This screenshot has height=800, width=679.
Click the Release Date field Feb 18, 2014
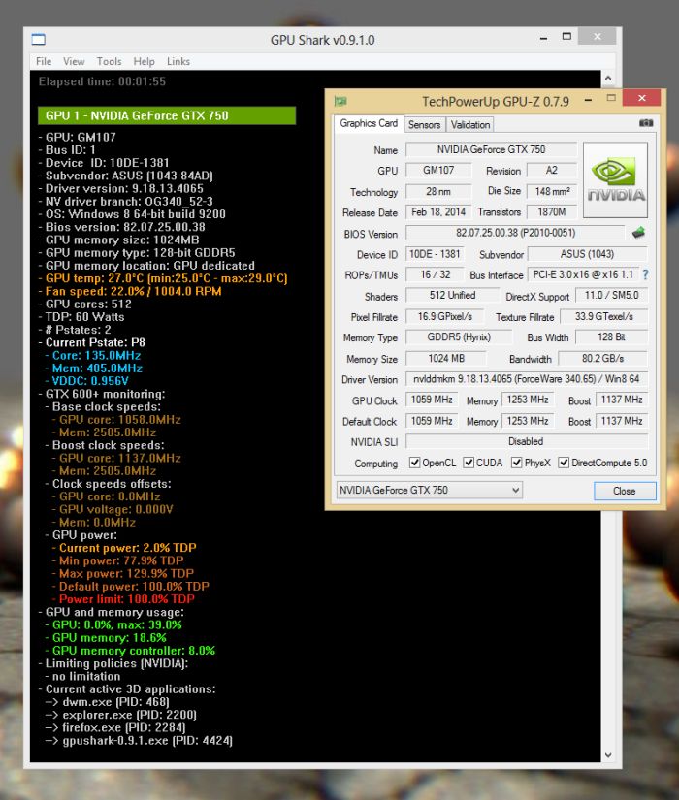point(438,211)
